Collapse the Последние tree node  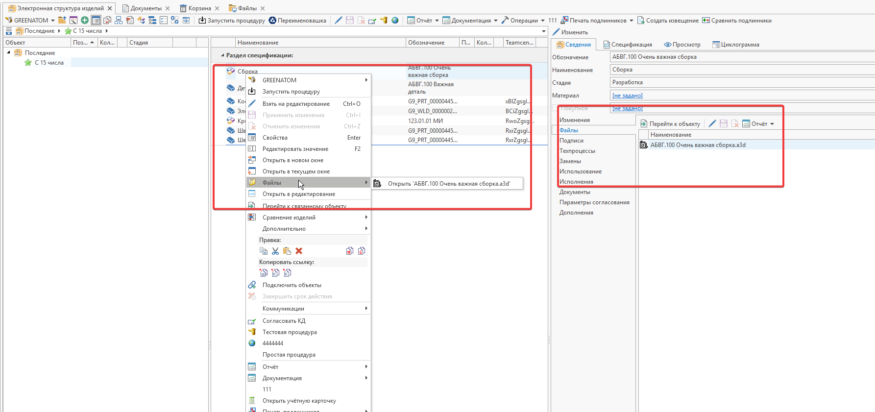click(x=9, y=52)
